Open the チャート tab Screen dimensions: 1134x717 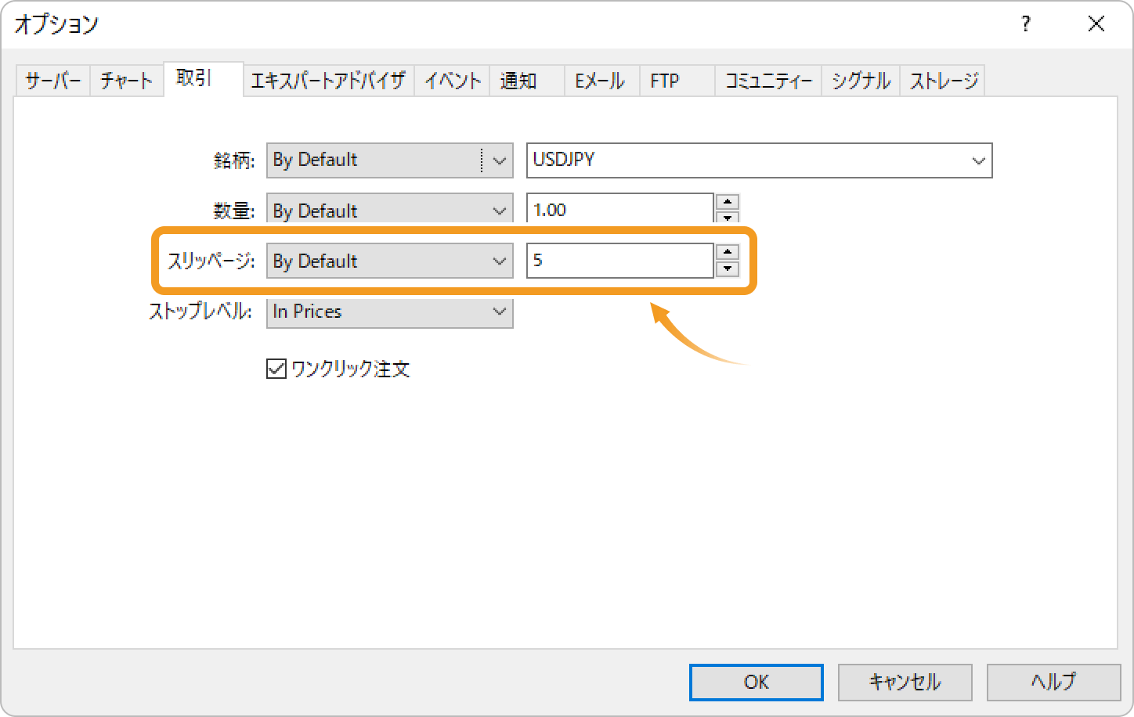click(x=126, y=81)
